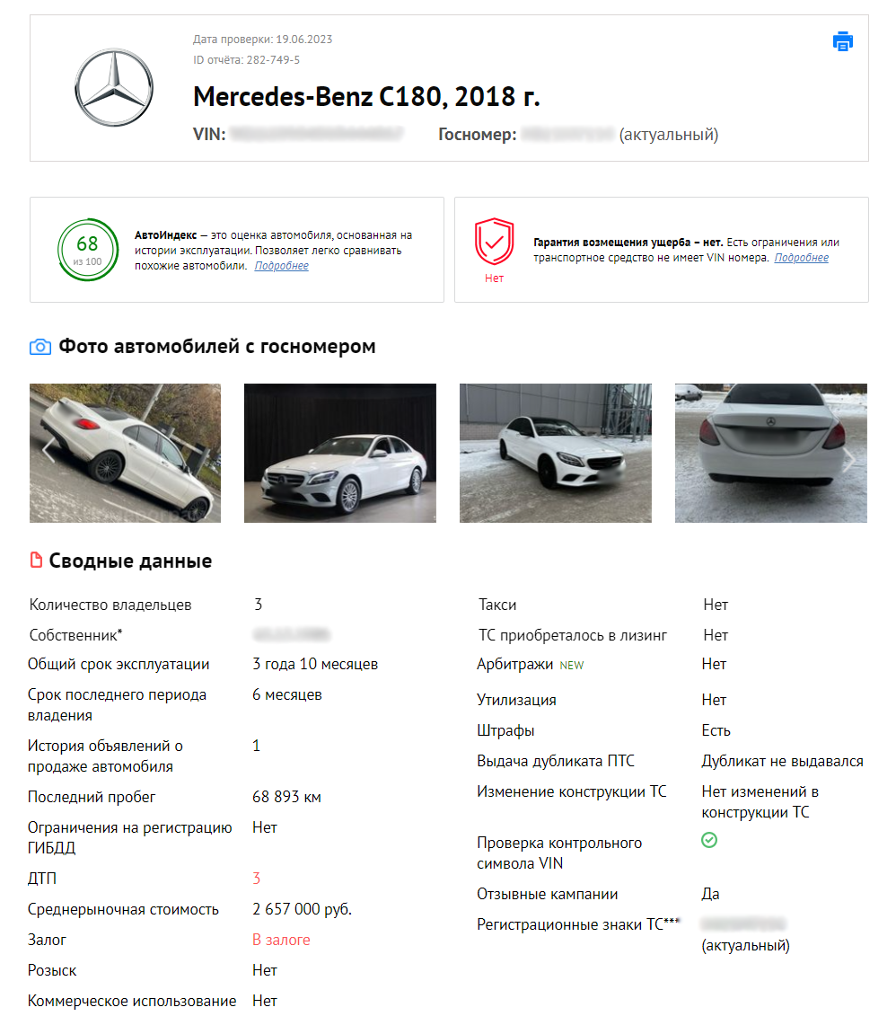Viewport: 896px width, 1025px height.
Task: Click the NEW badge next to Арбитражи
Action: pos(572,665)
